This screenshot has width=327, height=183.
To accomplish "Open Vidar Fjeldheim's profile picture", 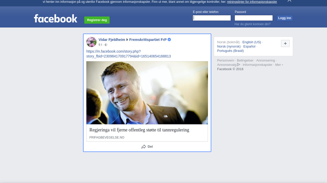I will click(x=91, y=42).
